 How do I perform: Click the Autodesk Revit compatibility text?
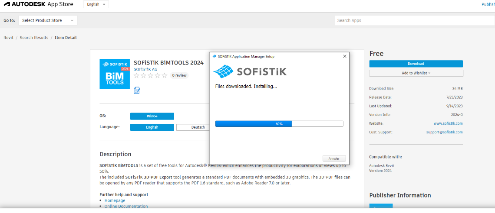click(x=382, y=165)
